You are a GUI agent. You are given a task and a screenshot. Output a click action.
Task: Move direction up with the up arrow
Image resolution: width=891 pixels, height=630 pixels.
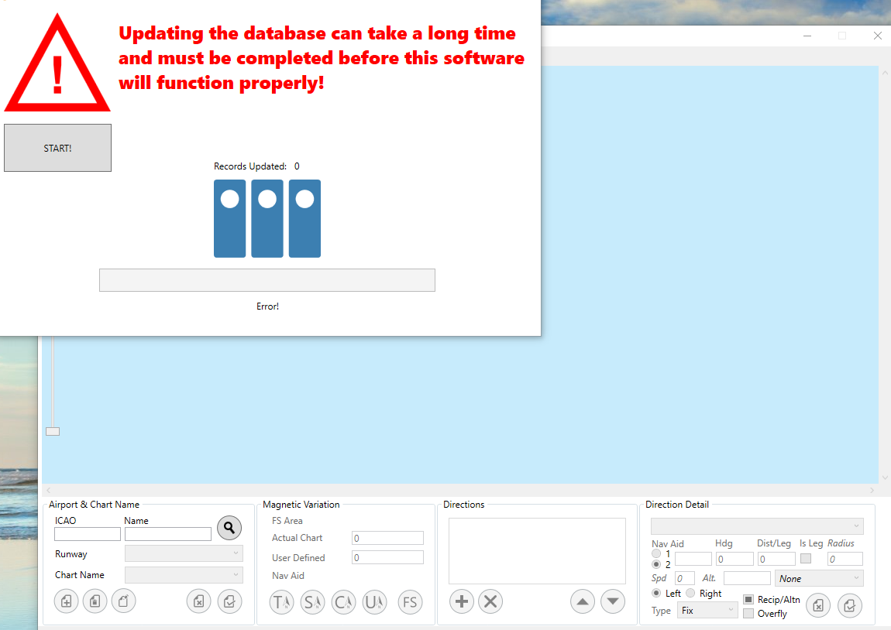pyautogui.click(x=583, y=601)
